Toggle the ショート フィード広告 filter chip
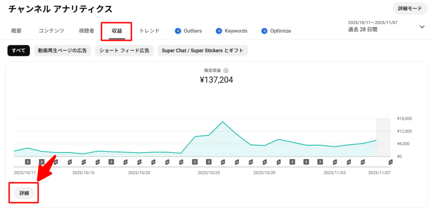Image resolution: width=434 pixels, height=214 pixels. click(124, 51)
